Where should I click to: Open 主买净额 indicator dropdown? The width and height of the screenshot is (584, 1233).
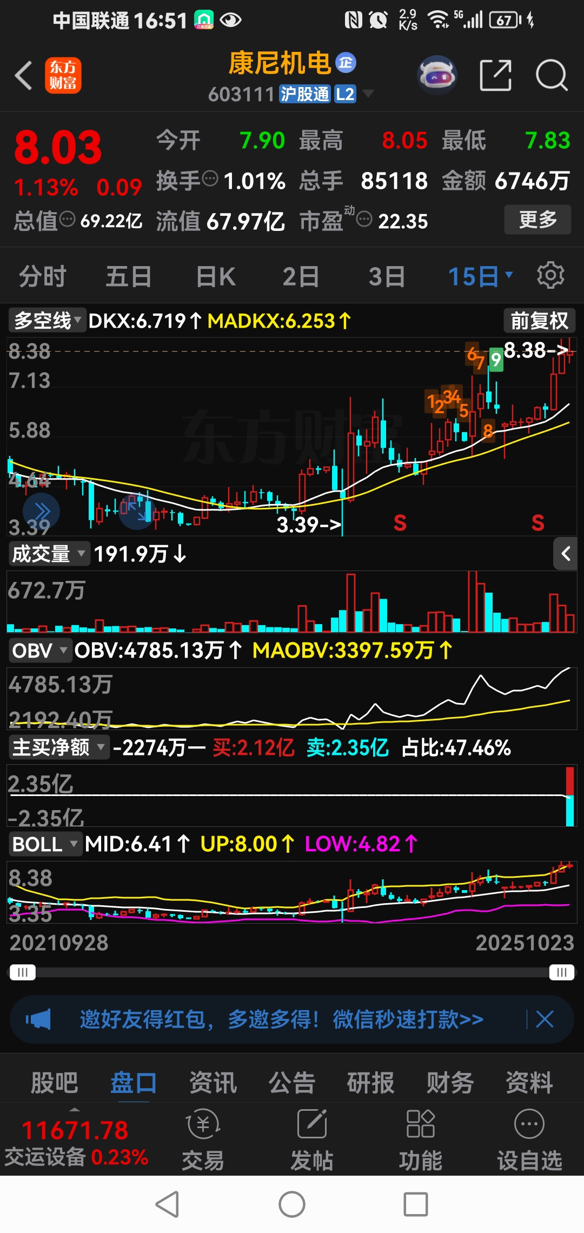[x=58, y=747]
